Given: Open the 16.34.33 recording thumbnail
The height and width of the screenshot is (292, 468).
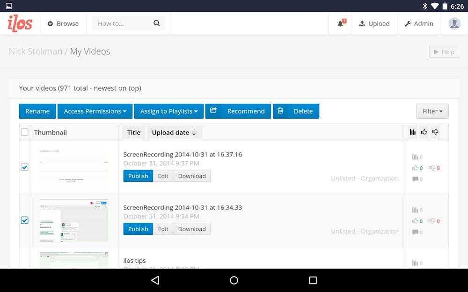Looking at the screenshot, I should click(74, 221).
